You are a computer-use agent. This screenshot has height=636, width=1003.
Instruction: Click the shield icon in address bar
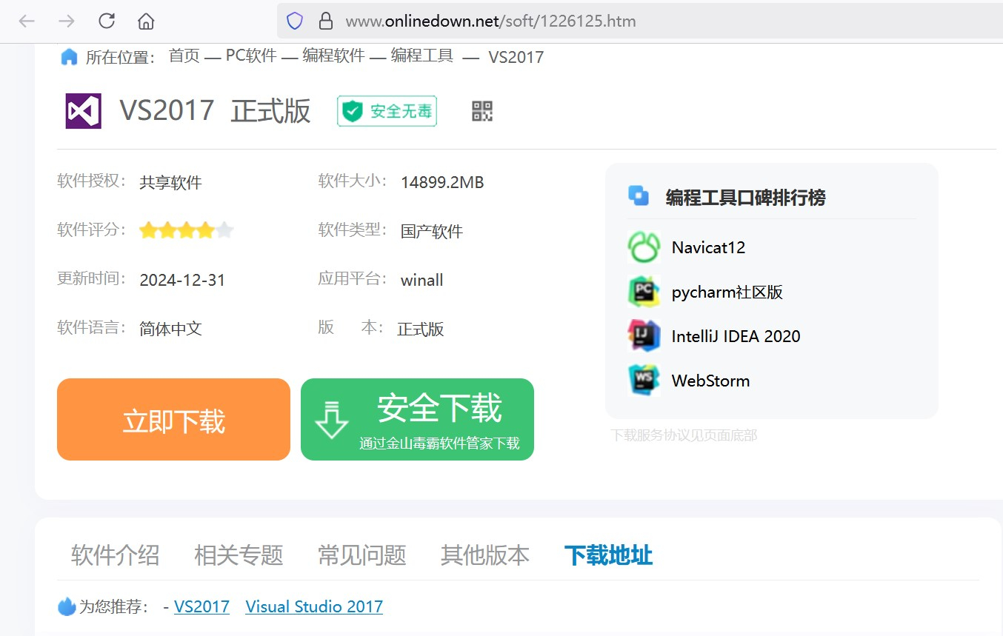tap(295, 21)
